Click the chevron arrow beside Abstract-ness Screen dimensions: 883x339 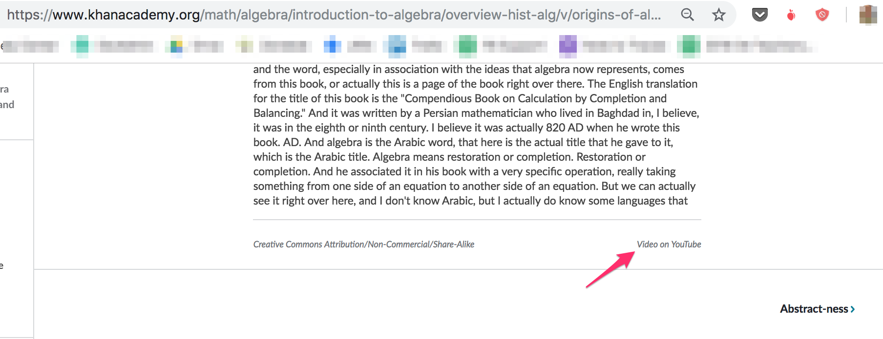coord(853,309)
